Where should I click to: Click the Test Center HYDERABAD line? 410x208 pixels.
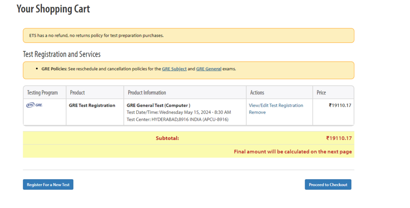tap(177, 120)
